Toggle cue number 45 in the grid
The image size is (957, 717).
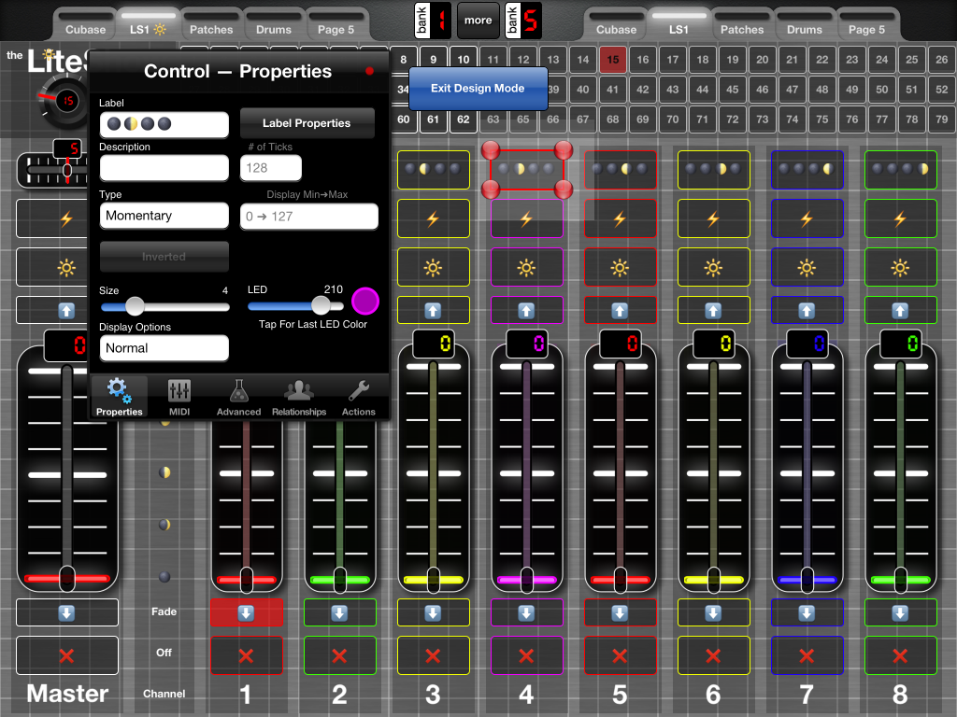733,90
